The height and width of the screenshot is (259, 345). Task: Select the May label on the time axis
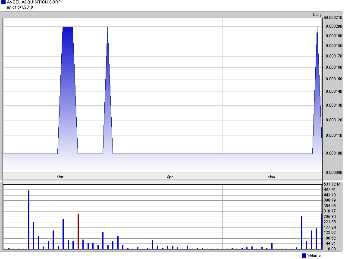click(x=271, y=177)
